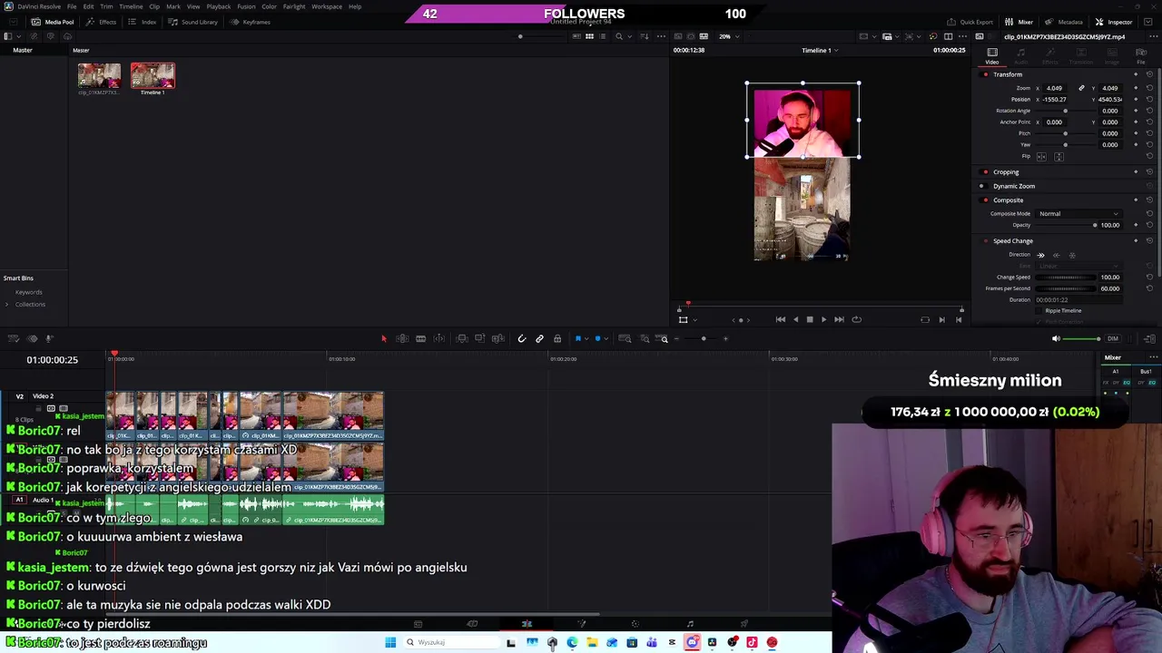Select the arrow Selection Mode tool

click(x=383, y=338)
